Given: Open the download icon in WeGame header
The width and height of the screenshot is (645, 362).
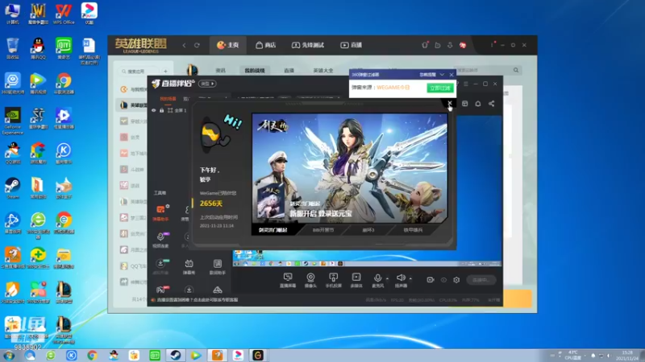Looking at the screenshot, I should pos(450,45).
